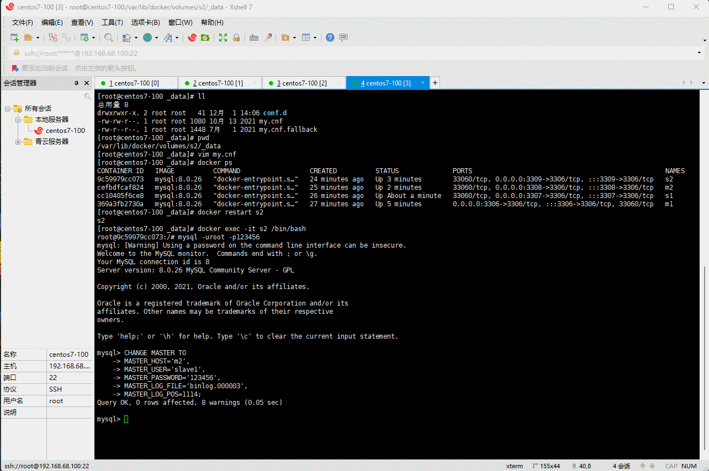The height and width of the screenshot is (471, 709).
Task: Open the 查看(V) menu
Action: tap(82, 23)
